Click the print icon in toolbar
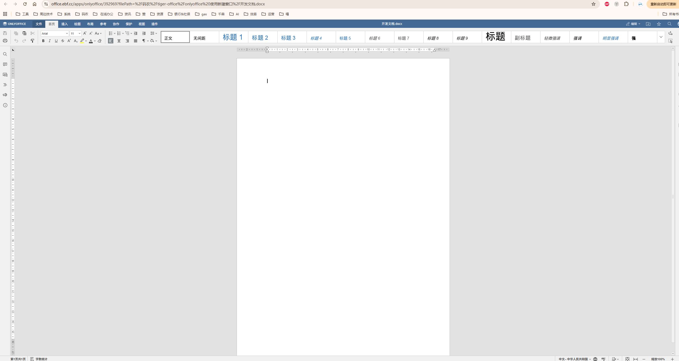 [5, 41]
